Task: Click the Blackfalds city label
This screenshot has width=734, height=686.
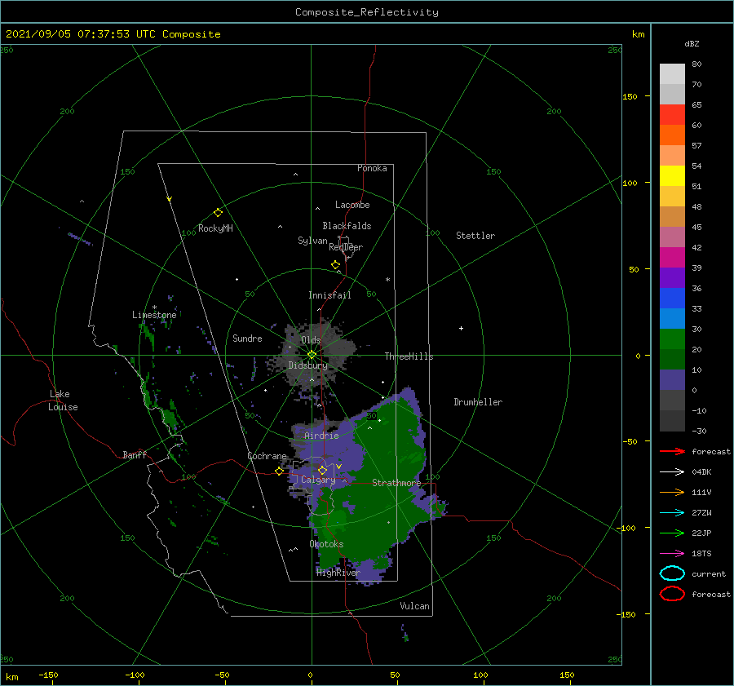Action: coord(347,226)
